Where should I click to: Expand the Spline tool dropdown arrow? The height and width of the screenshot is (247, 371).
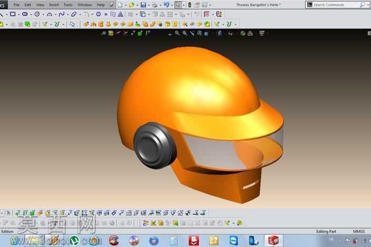(x=67, y=15)
